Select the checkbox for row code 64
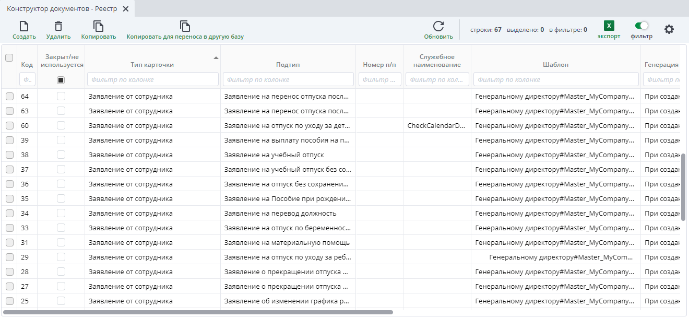 (9, 97)
